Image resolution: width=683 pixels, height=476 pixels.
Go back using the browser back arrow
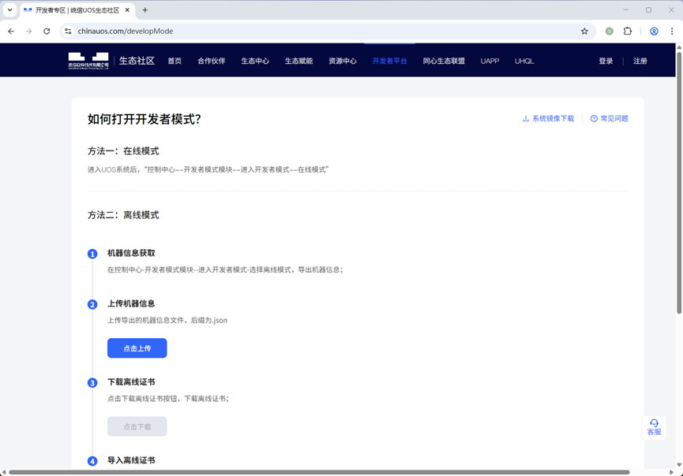[10, 32]
